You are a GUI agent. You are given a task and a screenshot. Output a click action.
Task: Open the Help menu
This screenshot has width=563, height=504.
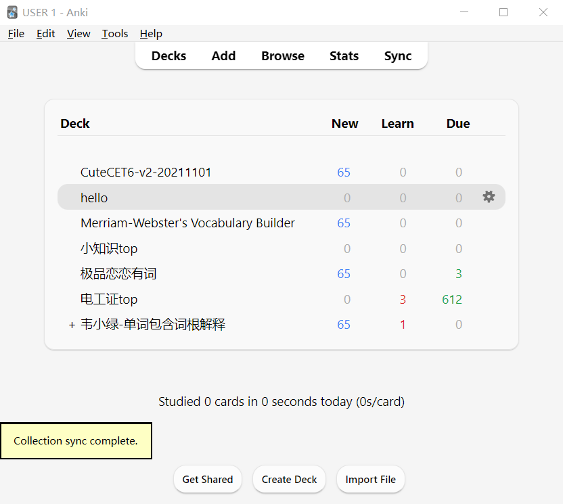151,34
